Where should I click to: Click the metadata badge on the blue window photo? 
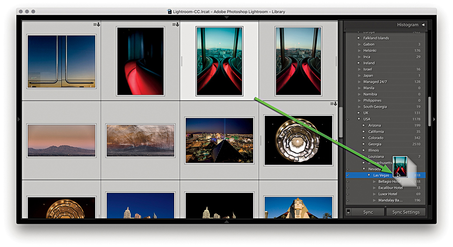96,25
